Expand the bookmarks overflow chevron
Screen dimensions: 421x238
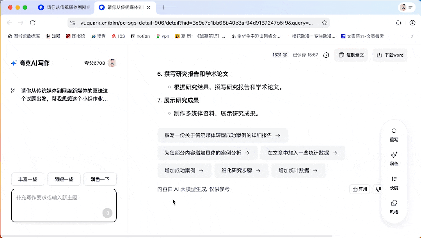click(x=412, y=36)
